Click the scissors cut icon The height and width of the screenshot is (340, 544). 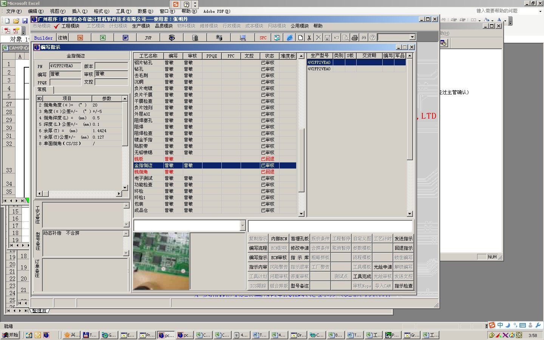point(309,38)
